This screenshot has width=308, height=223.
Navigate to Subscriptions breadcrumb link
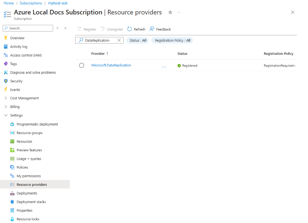coord(31,3)
